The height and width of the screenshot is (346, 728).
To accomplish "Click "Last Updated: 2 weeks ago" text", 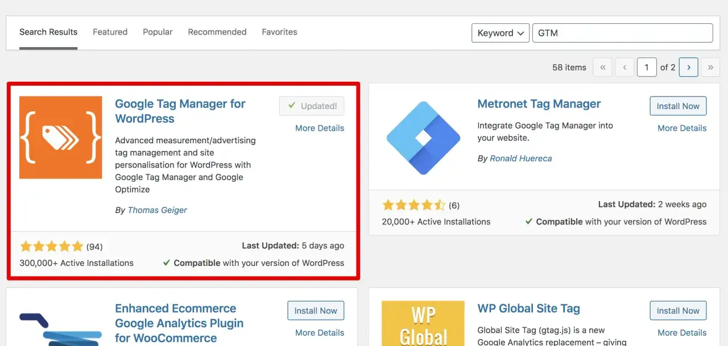I will click(x=652, y=205).
